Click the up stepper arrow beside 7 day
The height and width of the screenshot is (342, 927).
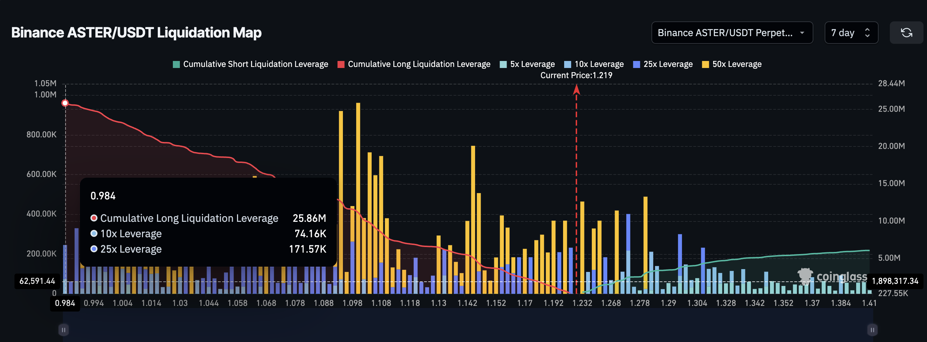coord(867,30)
